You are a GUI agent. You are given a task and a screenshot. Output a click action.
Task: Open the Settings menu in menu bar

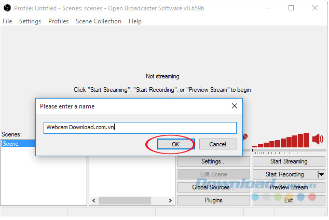pyautogui.click(x=30, y=21)
